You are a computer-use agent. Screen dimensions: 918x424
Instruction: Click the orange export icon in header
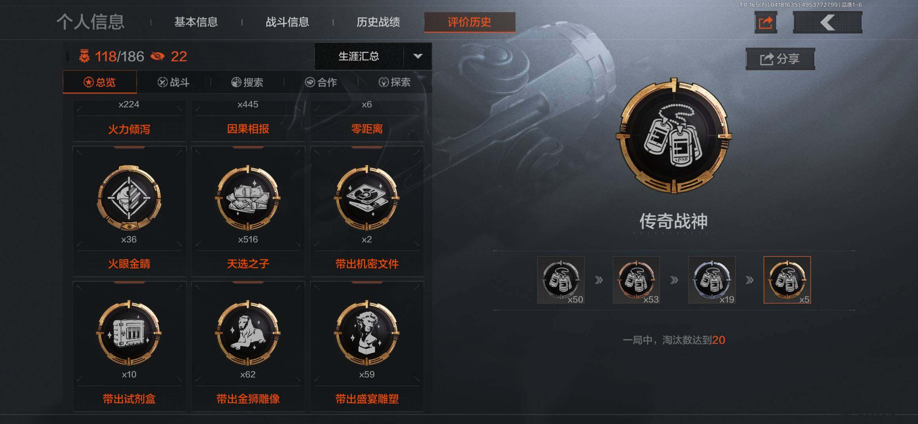point(766,22)
